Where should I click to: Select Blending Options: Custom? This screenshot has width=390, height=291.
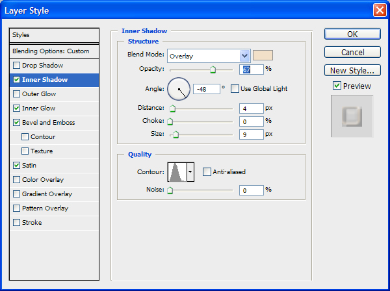coord(54,51)
